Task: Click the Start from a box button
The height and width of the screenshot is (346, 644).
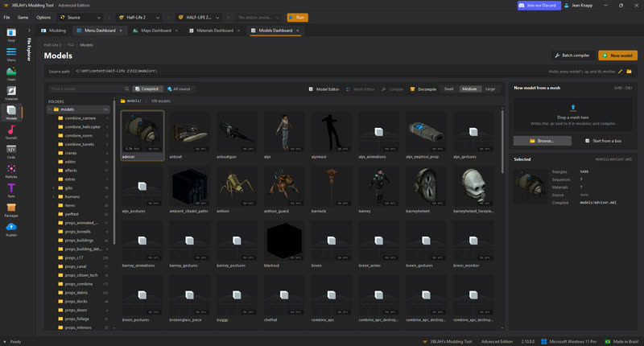Action: point(603,141)
